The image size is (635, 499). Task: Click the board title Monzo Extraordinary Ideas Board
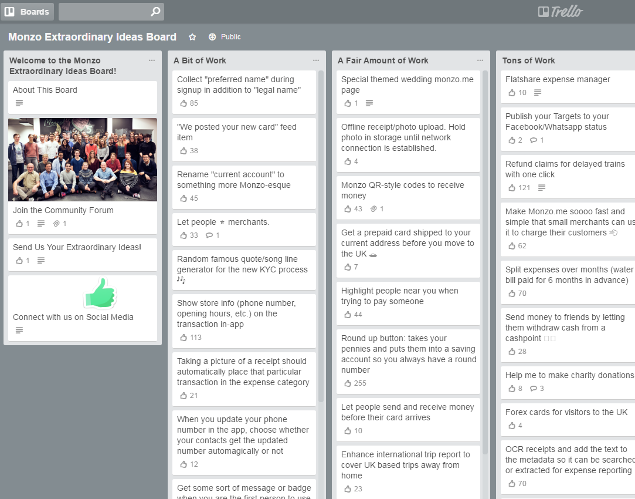(x=92, y=37)
